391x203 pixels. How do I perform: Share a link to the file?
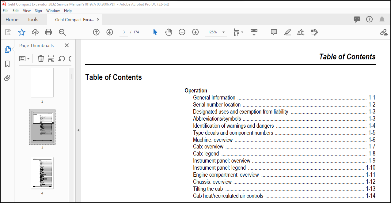pyautogui.click(x=384, y=32)
